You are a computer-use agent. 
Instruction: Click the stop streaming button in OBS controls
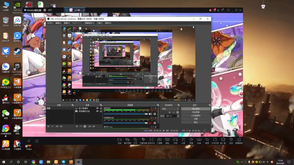coord(196,109)
